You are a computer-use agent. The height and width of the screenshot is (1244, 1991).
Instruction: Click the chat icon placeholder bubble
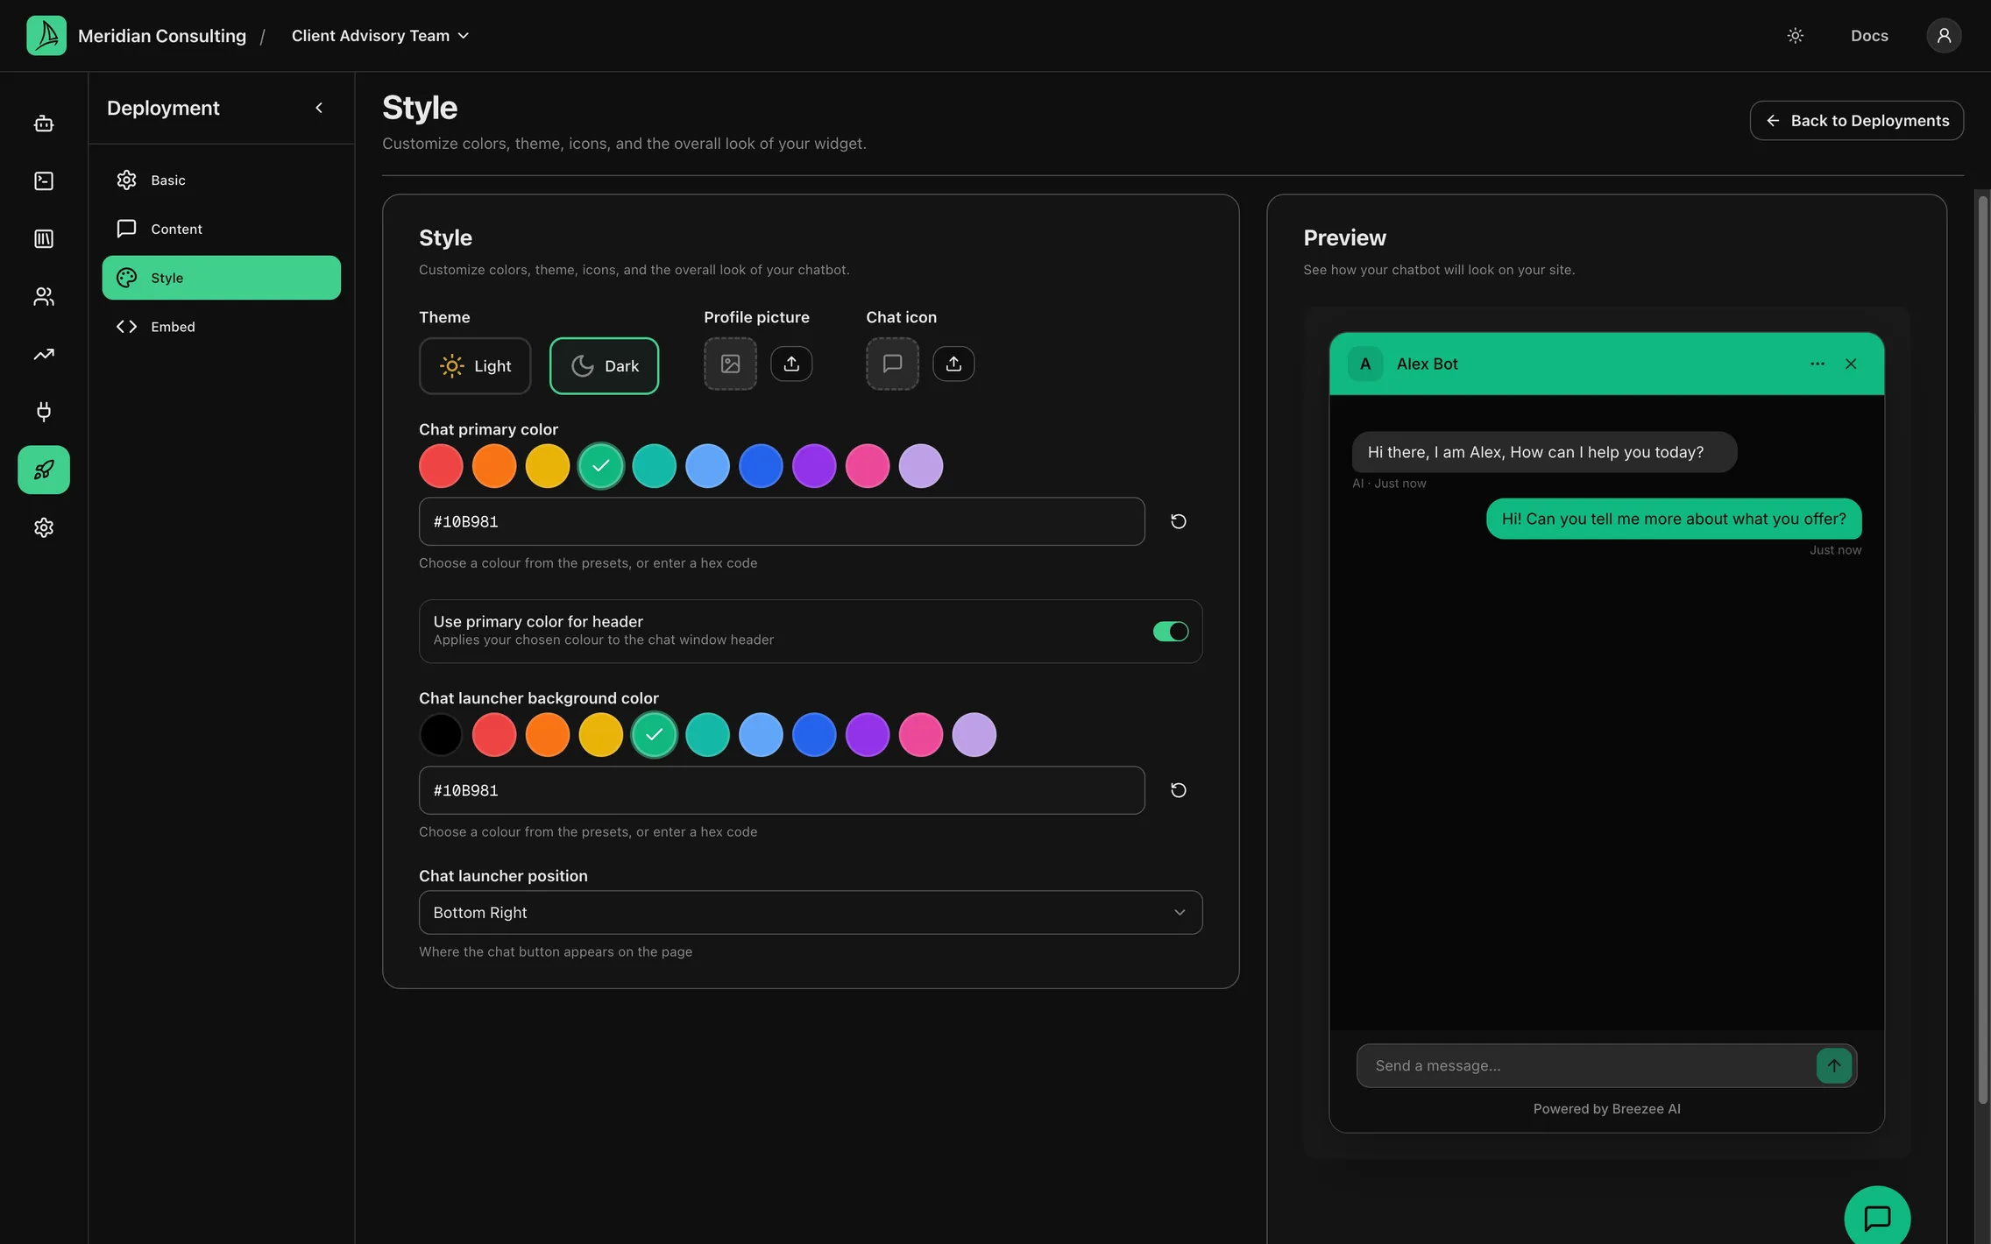(892, 364)
